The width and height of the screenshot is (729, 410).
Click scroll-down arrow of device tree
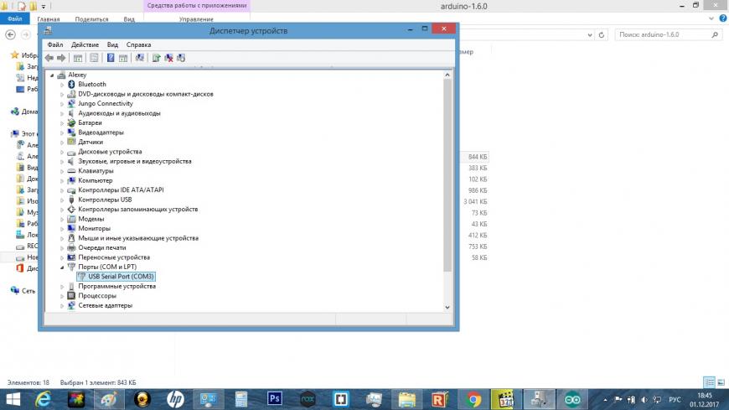point(447,307)
